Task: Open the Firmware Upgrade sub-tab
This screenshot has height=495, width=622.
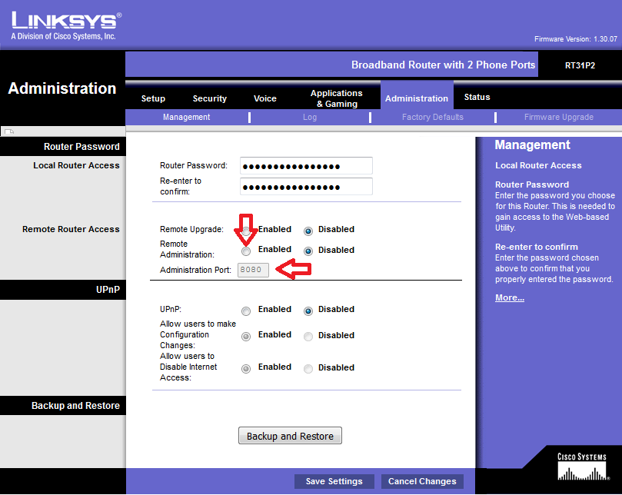Action: (x=558, y=117)
